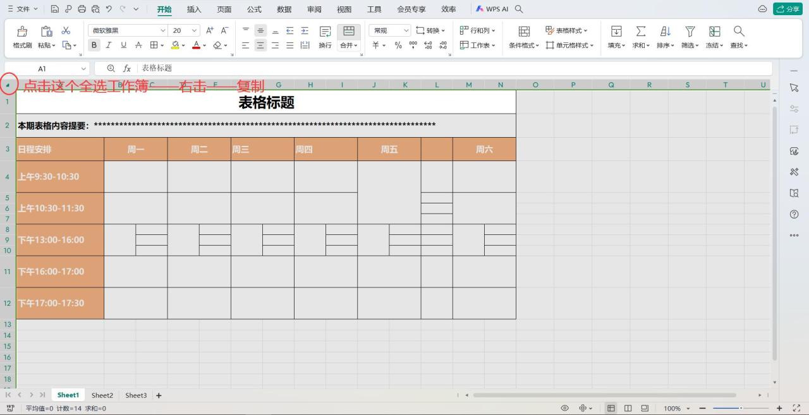Click the increase decimal places icon

(x=428, y=45)
